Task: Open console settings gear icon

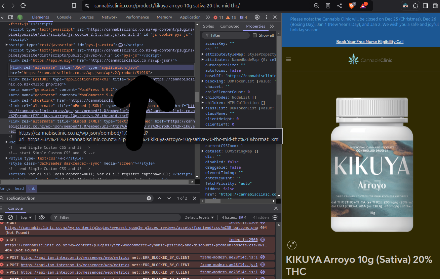Action: (275, 217)
